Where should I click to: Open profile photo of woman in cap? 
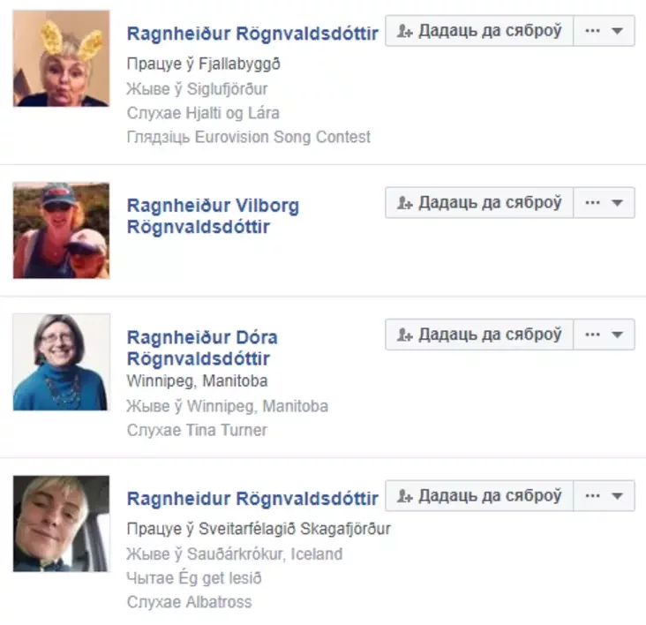coord(62,230)
